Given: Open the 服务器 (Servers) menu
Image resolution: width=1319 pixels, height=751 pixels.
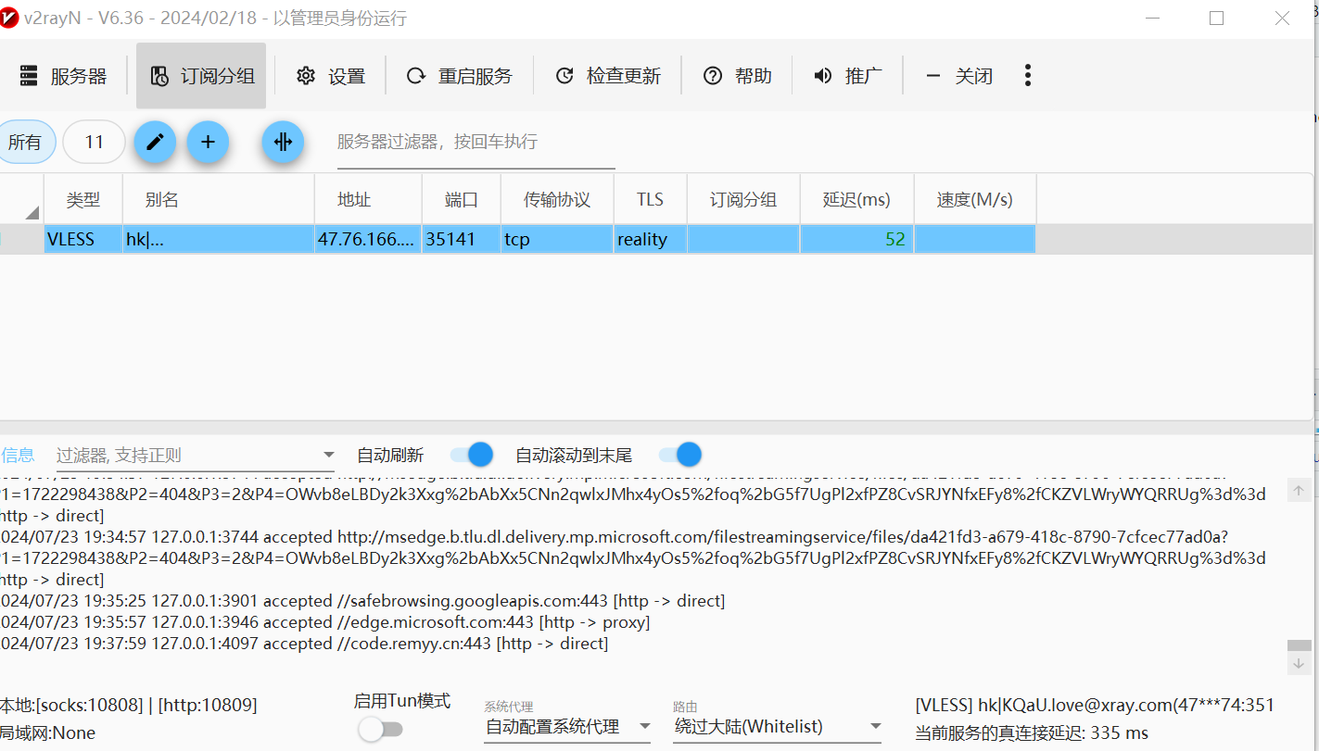Looking at the screenshot, I should pyautogui.click(x=63, y=76).
